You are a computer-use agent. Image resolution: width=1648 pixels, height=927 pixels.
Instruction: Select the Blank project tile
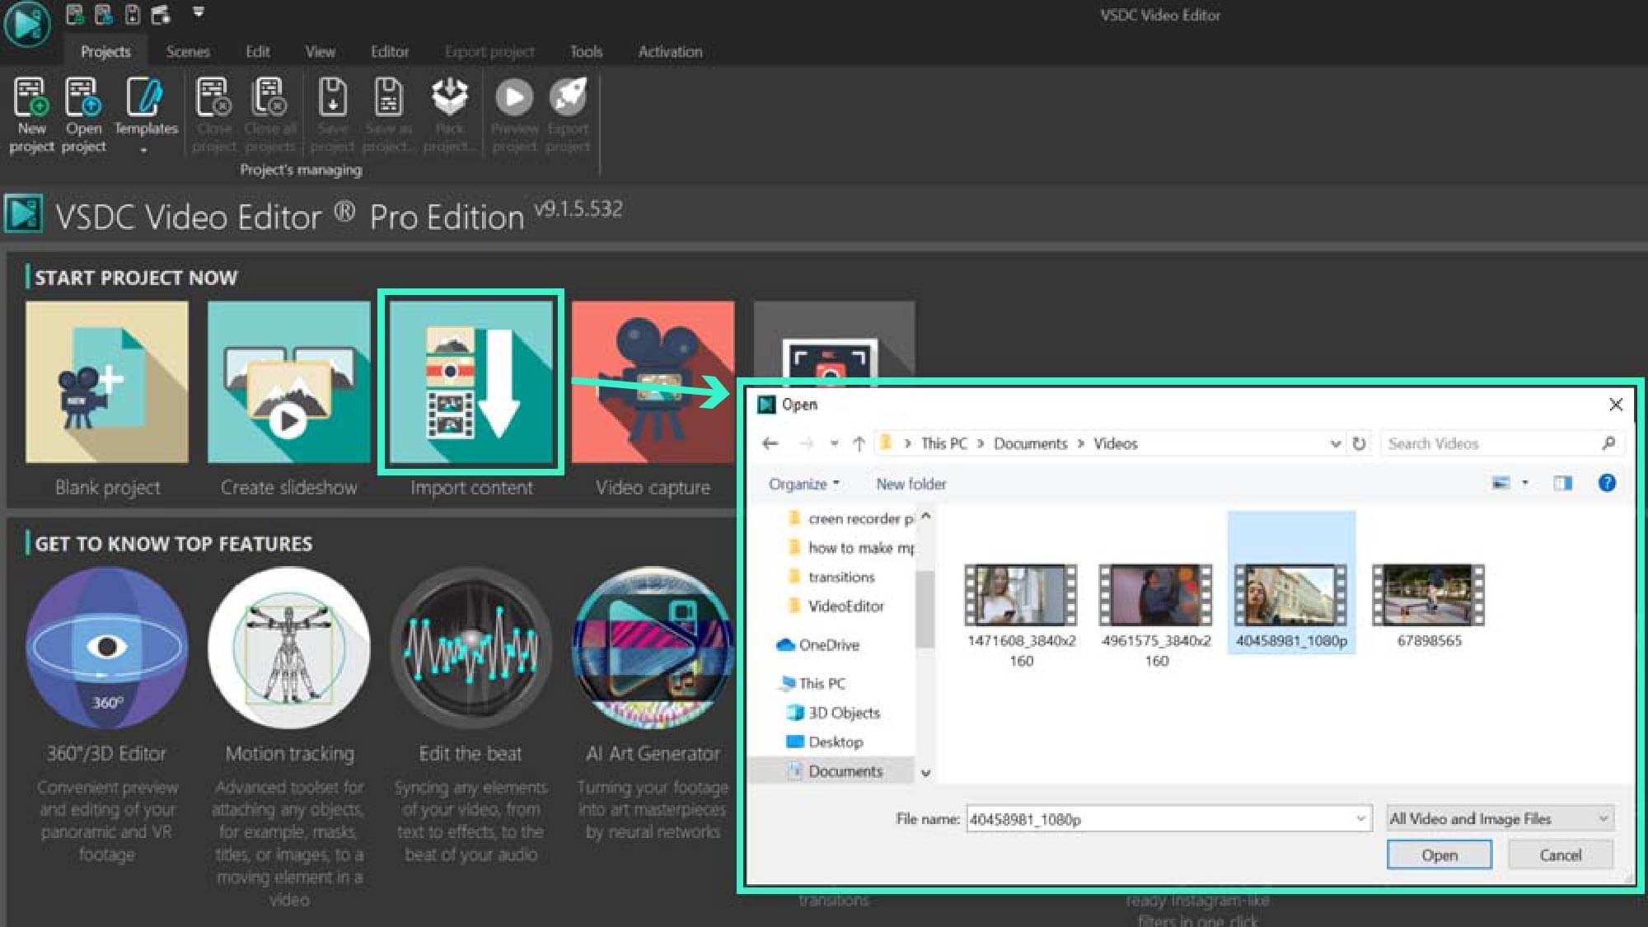[107, 382]
